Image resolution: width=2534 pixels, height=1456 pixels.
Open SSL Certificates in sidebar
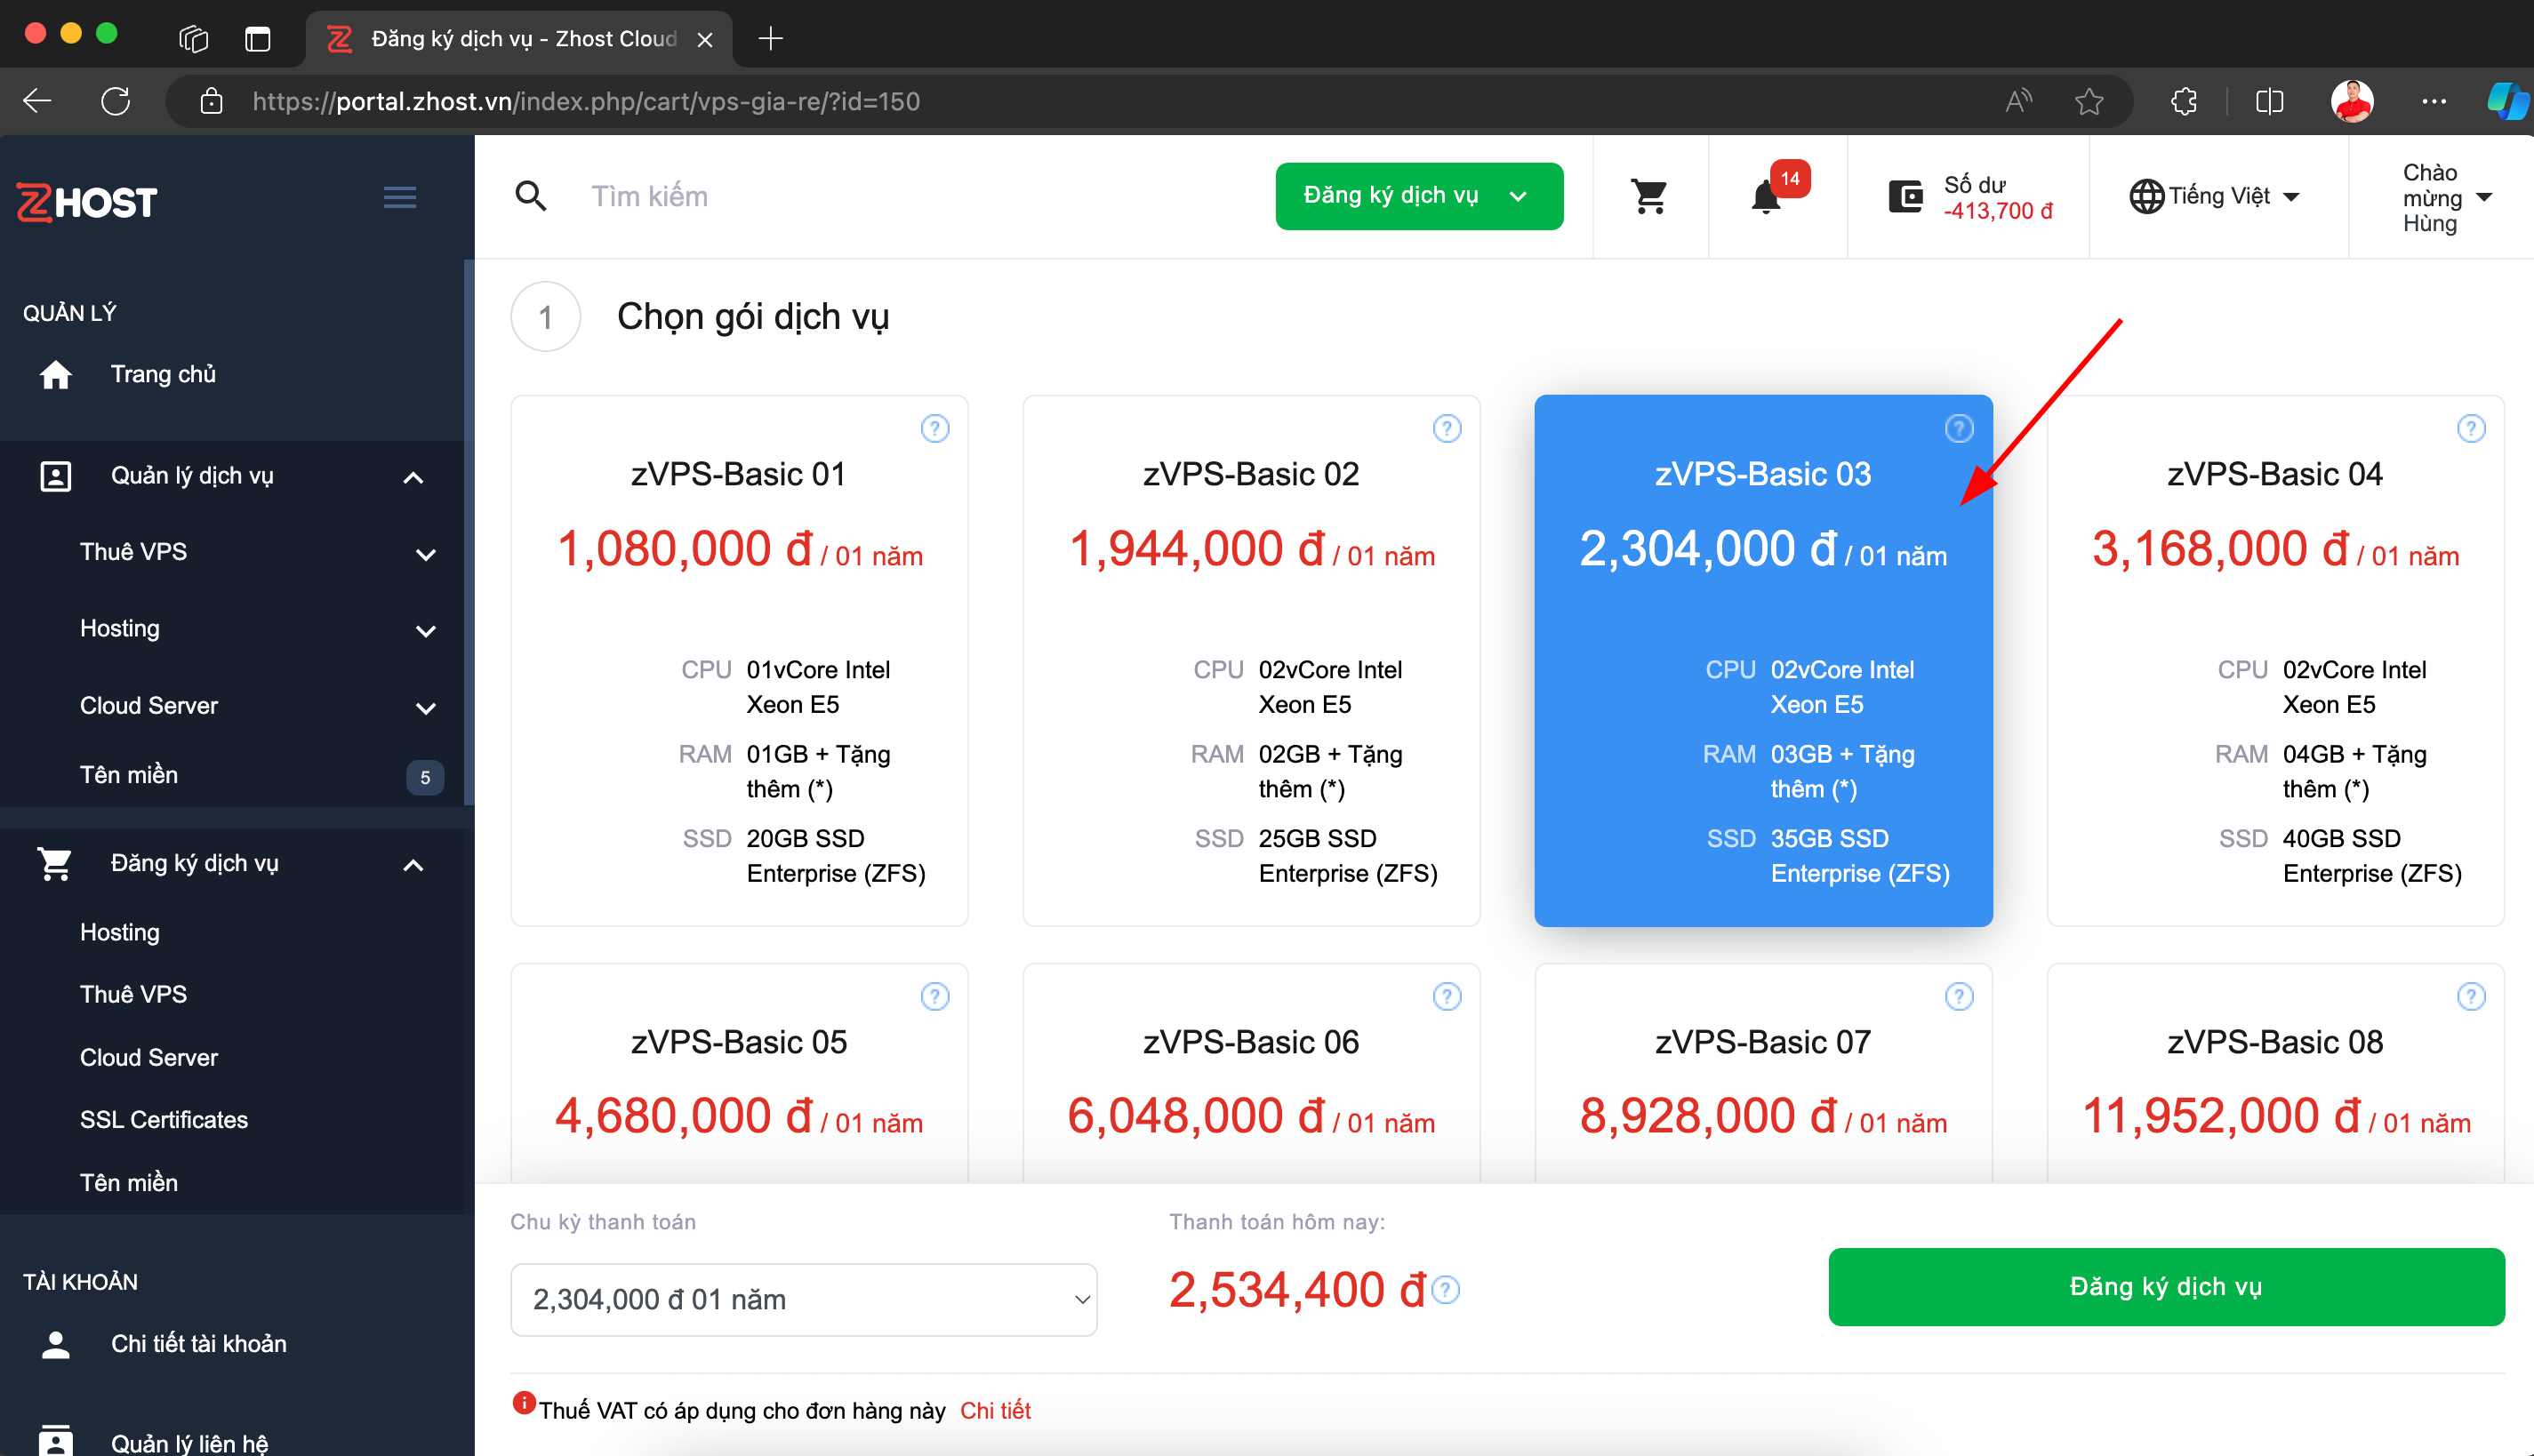pyautogui.click(x=164, y=1119)
